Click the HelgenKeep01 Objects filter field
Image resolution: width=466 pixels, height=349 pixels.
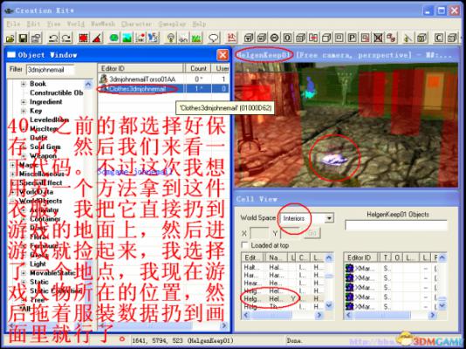coord(396,225)
